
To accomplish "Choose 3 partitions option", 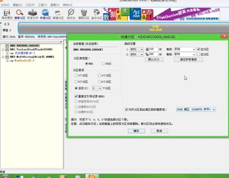I will (76, 75).
